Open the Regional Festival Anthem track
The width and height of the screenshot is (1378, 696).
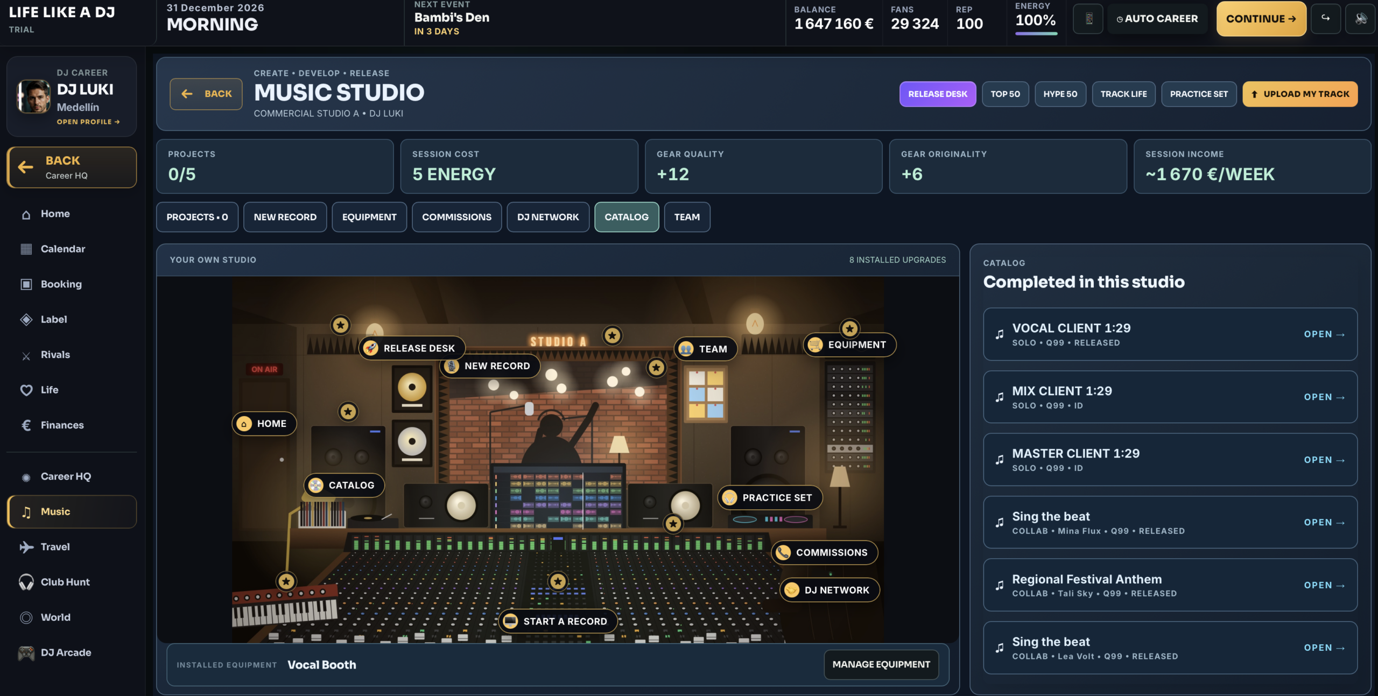click(x=1170, y=585)
